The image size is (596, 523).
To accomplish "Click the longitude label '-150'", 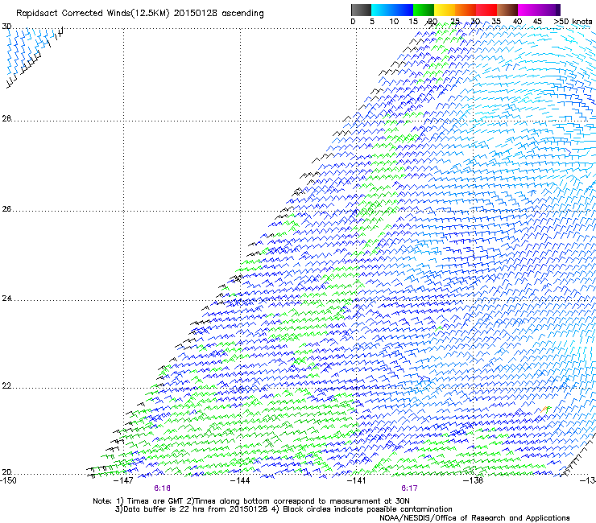I will [8, 480].
